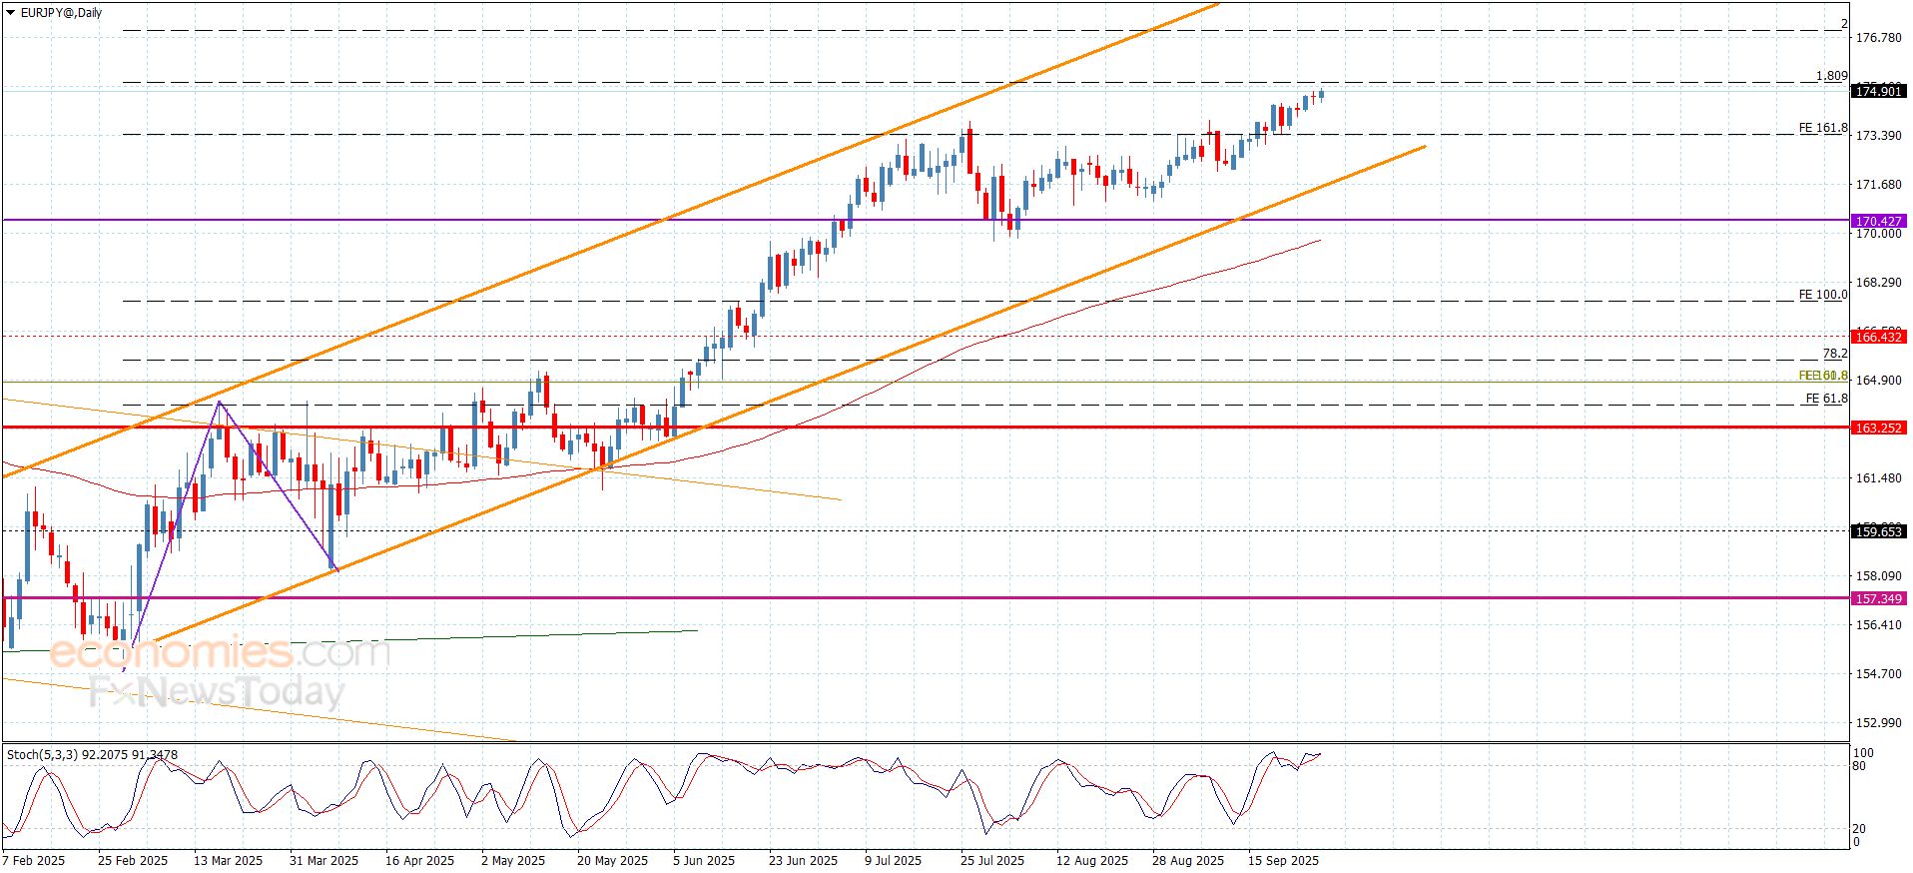Click the 28 Aug 2025 date label
Image resolution: width=1913 pixels, height=873 pixels.
tap(1188, 860)
